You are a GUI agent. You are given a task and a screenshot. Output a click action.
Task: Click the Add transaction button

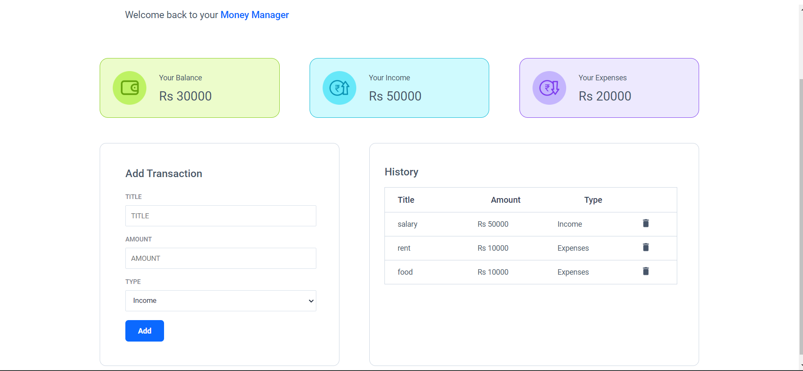pos(145,331)
